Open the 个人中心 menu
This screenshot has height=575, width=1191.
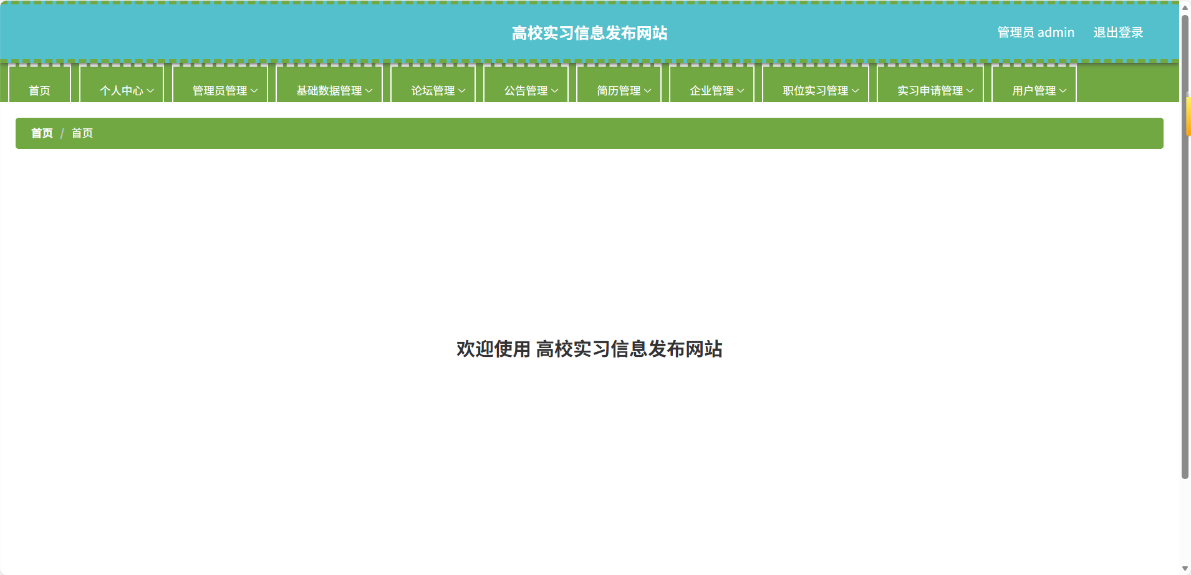pos(122,84)
